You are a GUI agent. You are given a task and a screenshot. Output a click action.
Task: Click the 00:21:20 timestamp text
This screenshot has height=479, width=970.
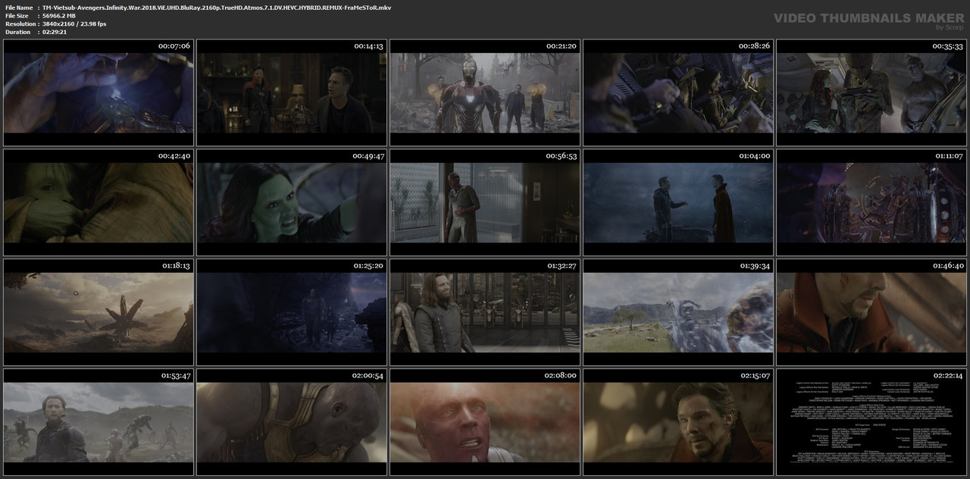click(x=561, y=46)
